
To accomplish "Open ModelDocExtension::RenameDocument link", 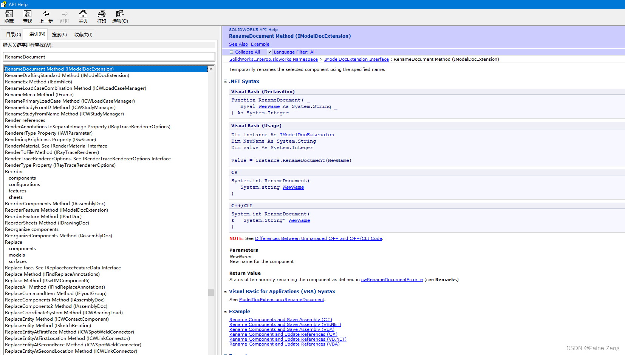I will pyautogui.click(x=282, y=300).
